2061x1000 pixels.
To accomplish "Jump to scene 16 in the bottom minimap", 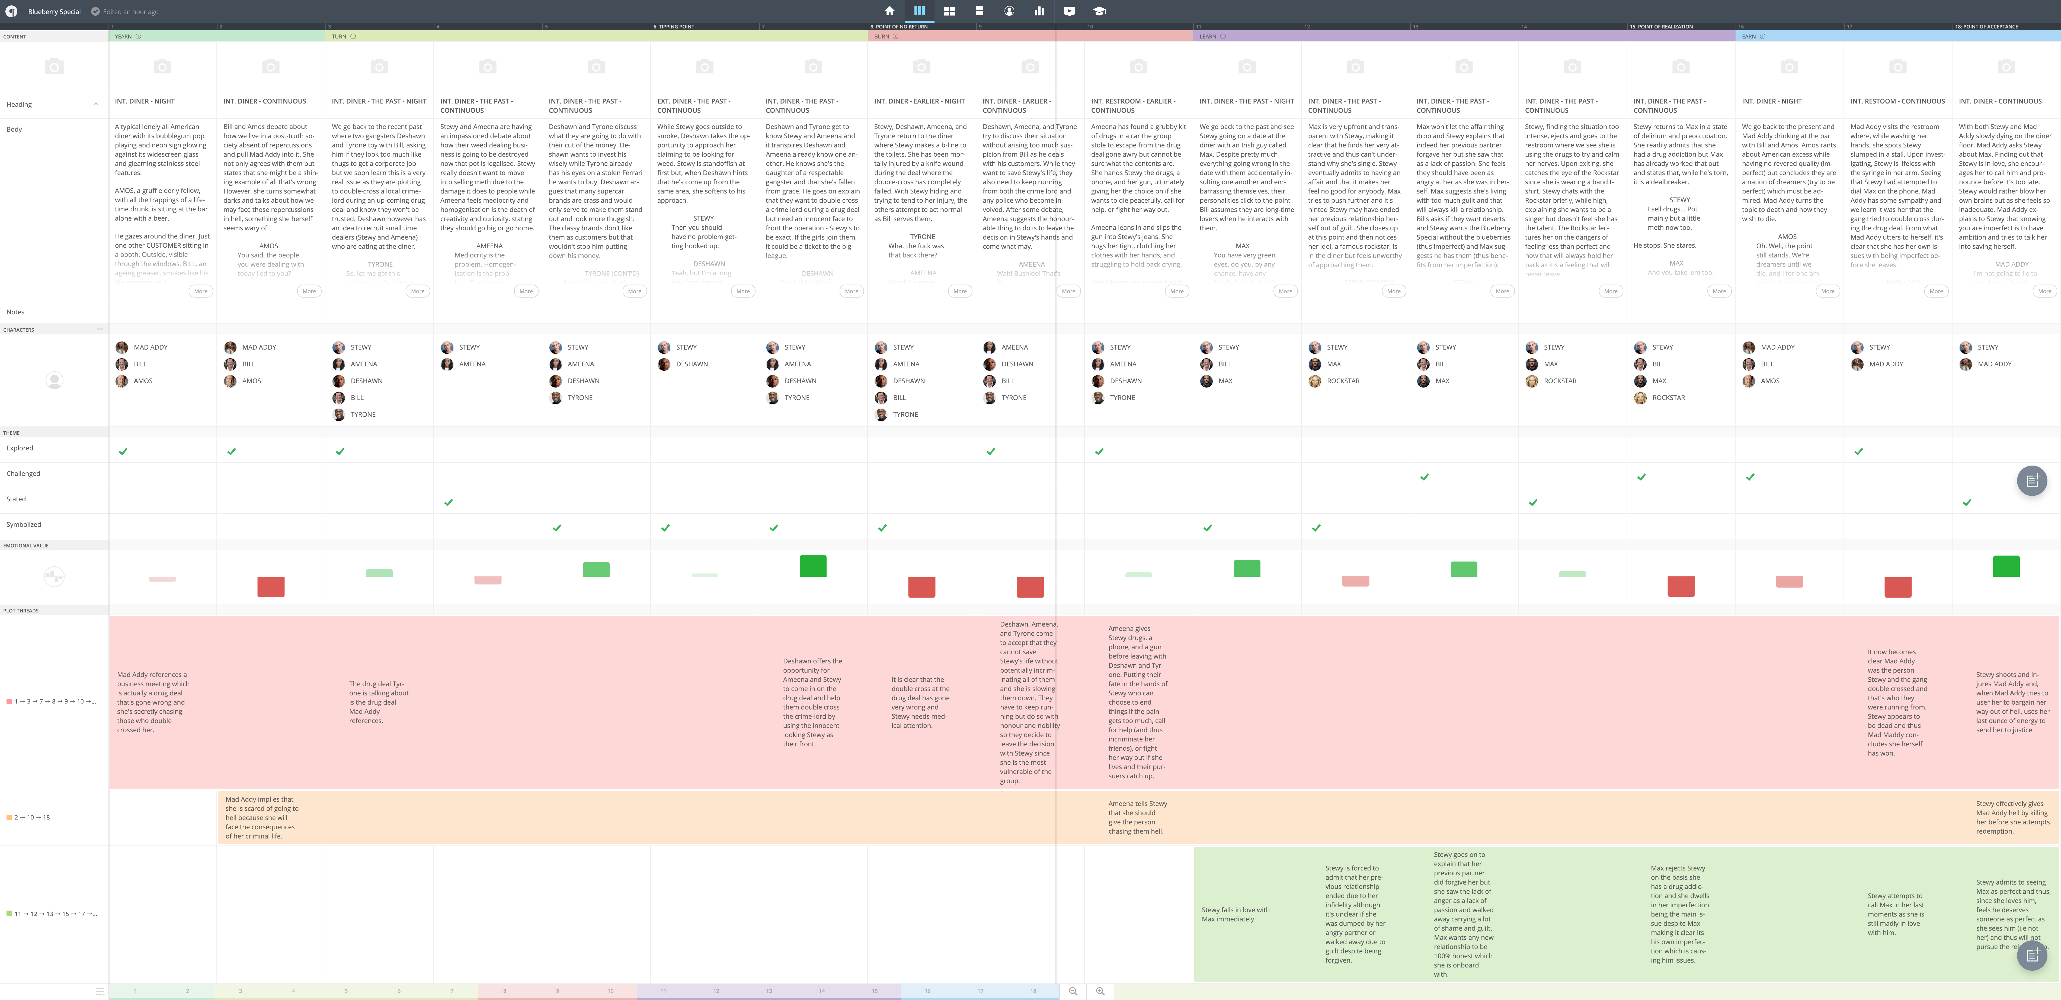I will (927, 991).
